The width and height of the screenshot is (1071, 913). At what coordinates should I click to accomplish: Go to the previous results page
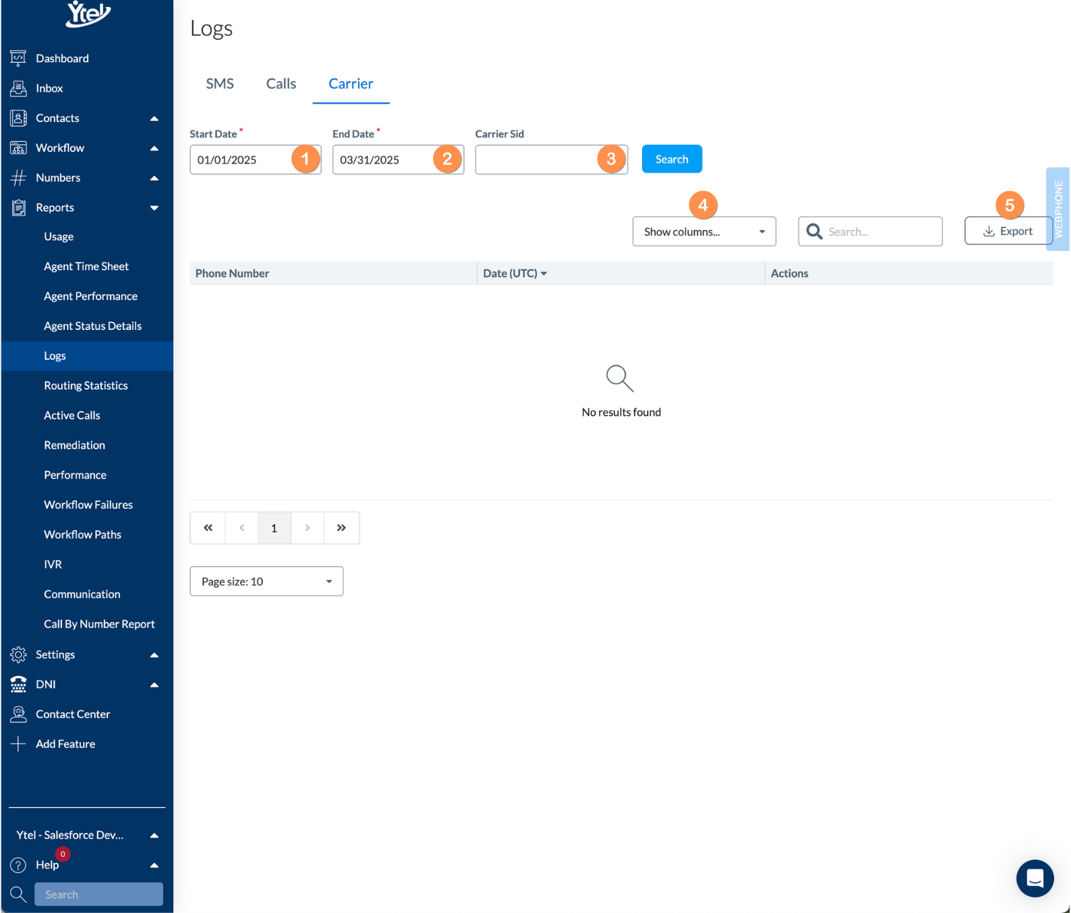[241, 528]
